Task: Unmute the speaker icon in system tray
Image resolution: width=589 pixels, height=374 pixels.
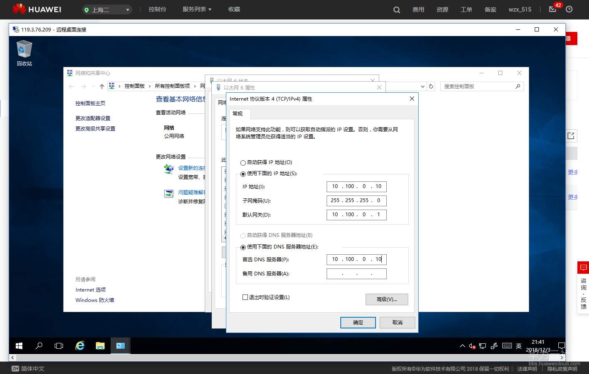Action: pyautogui.click(x=472, y=345)
